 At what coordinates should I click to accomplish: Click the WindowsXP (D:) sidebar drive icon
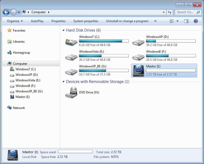(x=12, y=75)
